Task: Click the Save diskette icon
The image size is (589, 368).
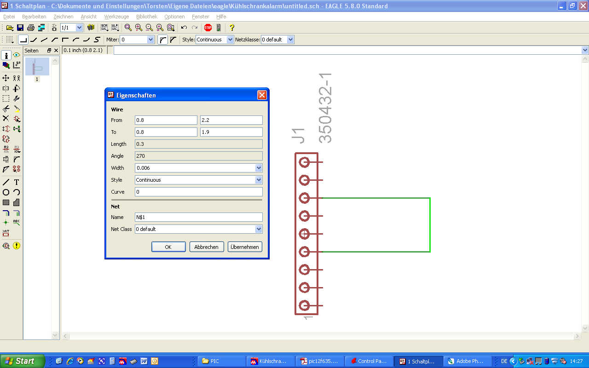Action: click(20, 28)
